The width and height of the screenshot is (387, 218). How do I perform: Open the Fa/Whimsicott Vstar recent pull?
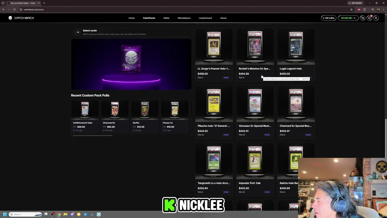point(85,117)
